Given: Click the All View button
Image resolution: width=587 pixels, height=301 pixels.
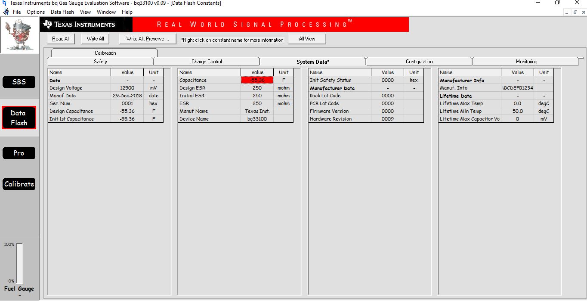Looking at the screenshot, I should (307, 39).
